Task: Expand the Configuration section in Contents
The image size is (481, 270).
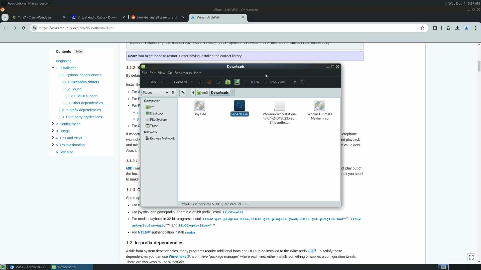Action: (x=53, y=124)
